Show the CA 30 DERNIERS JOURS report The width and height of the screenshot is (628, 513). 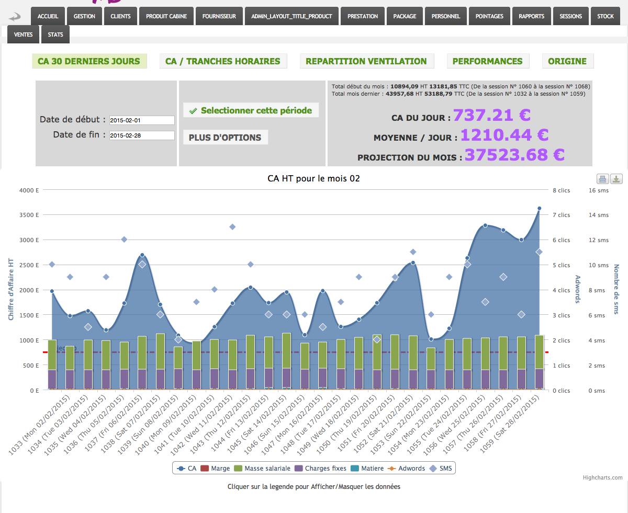pyautogui.click(x=89, y=61)
